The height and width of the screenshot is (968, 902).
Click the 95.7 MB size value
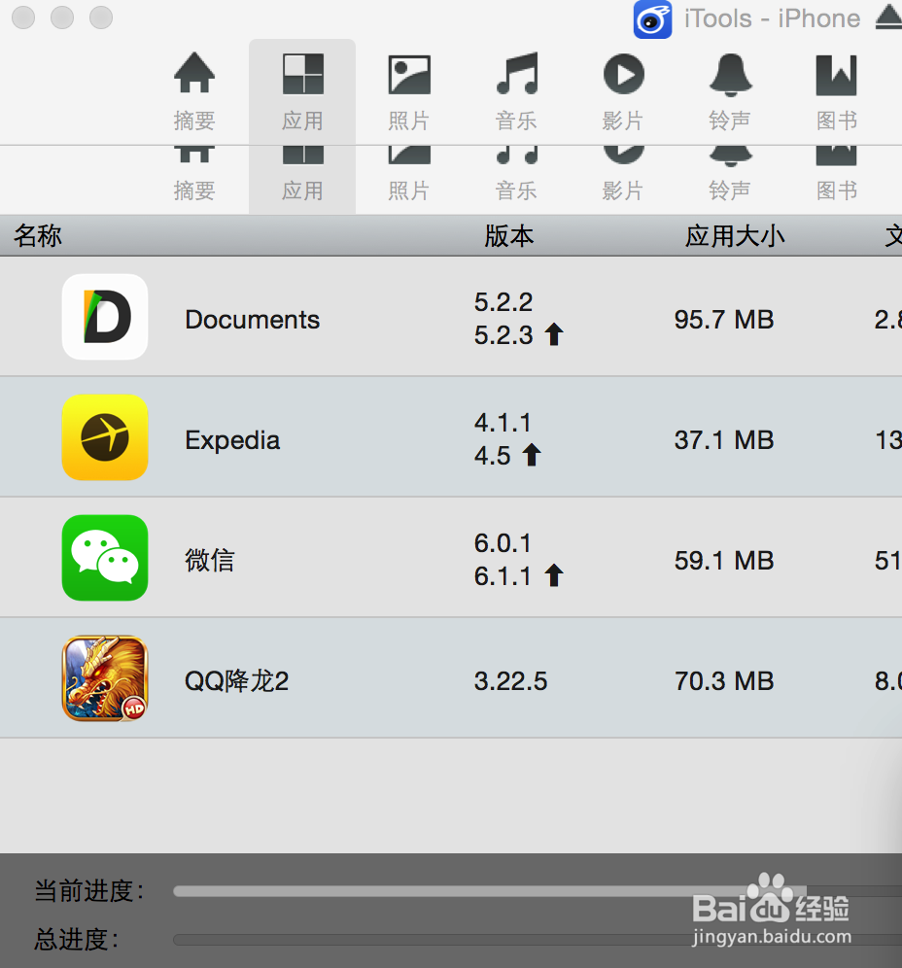click(x=724, y=320)
